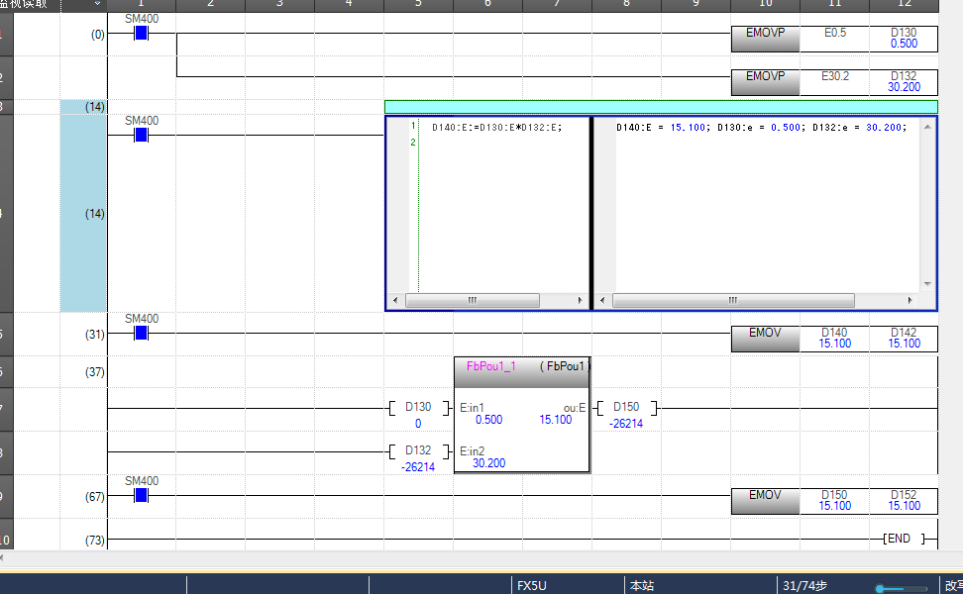Image resolution: width=963 pixels, height=594 pixels.
Task: Select the EMOVP instruction with E30.2
Action: pyautogui.click(x=764, y=81)
